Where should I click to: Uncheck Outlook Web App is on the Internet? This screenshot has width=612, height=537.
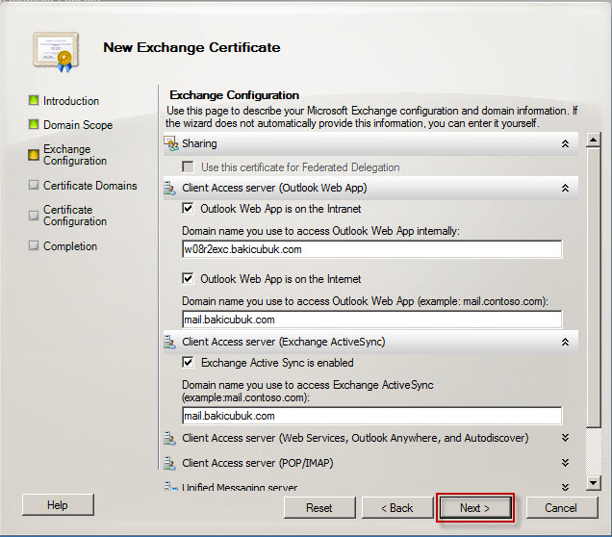tap(188, 279)
